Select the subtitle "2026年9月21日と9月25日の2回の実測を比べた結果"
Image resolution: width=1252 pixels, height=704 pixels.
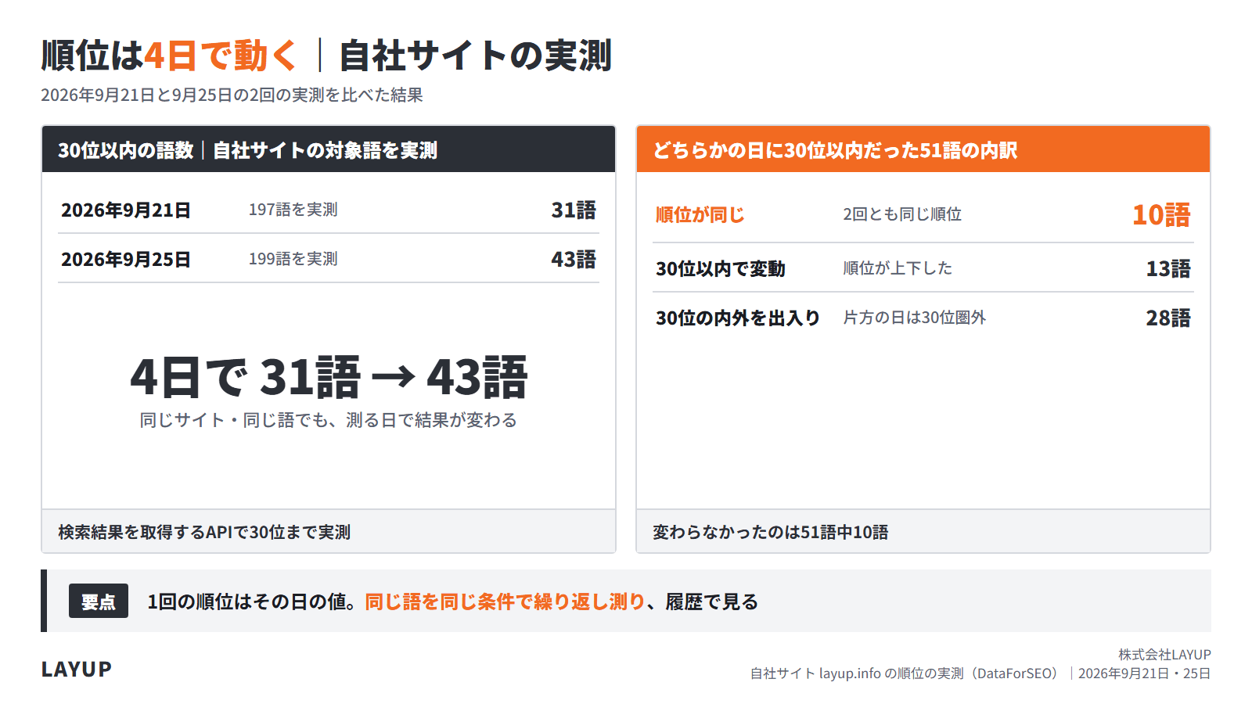232,95
